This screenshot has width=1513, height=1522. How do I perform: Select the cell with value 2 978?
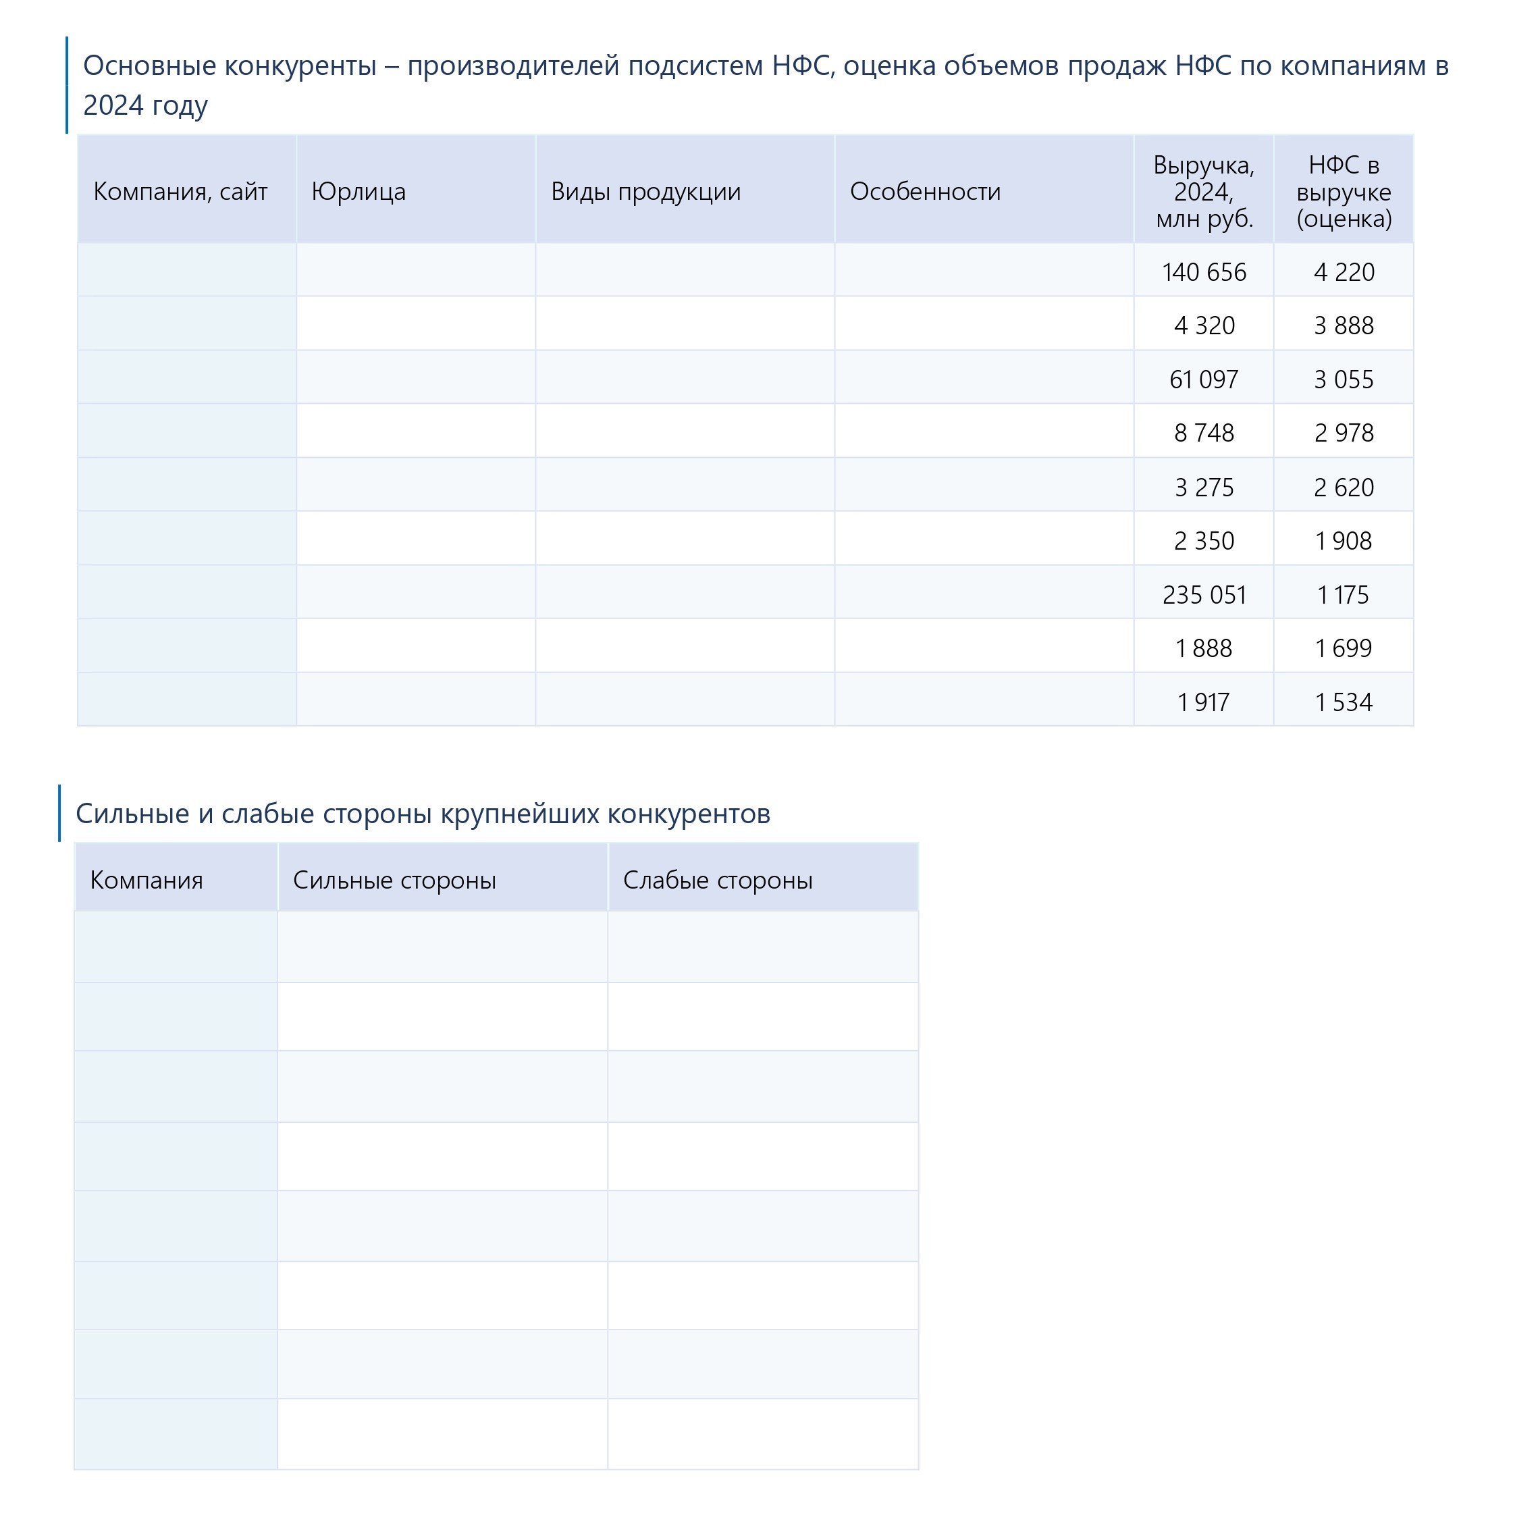[x=1343, y=432]
